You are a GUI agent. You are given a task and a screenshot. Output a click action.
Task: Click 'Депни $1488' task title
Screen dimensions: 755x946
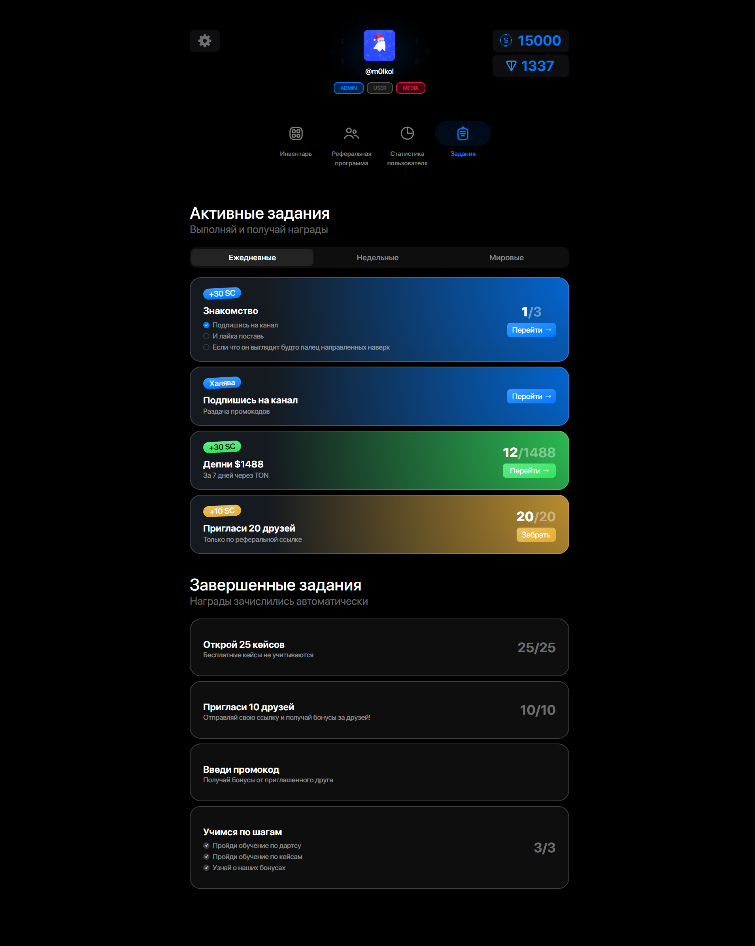233,464
